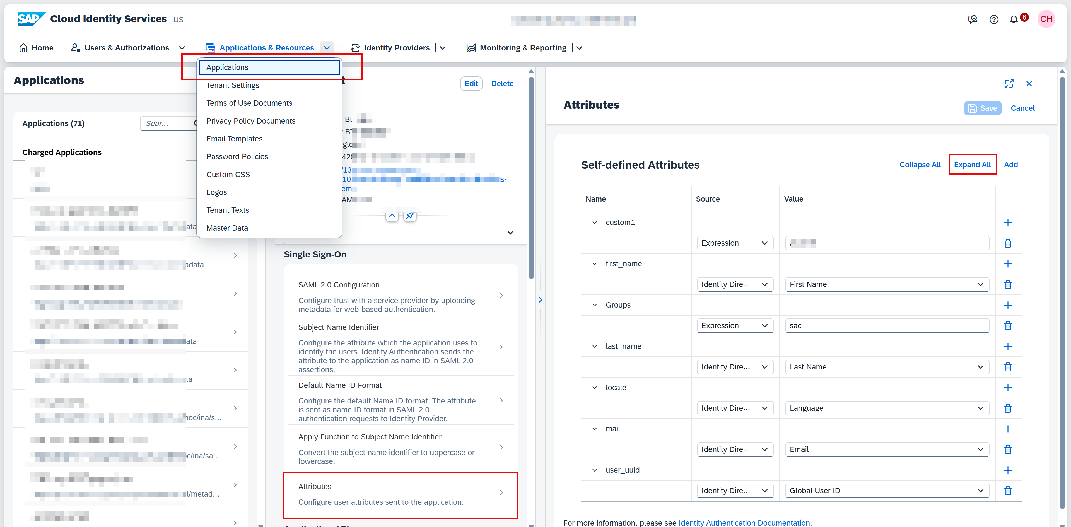
Task: Collapse the mail attribute row
Action: click(x=595, y=429)
